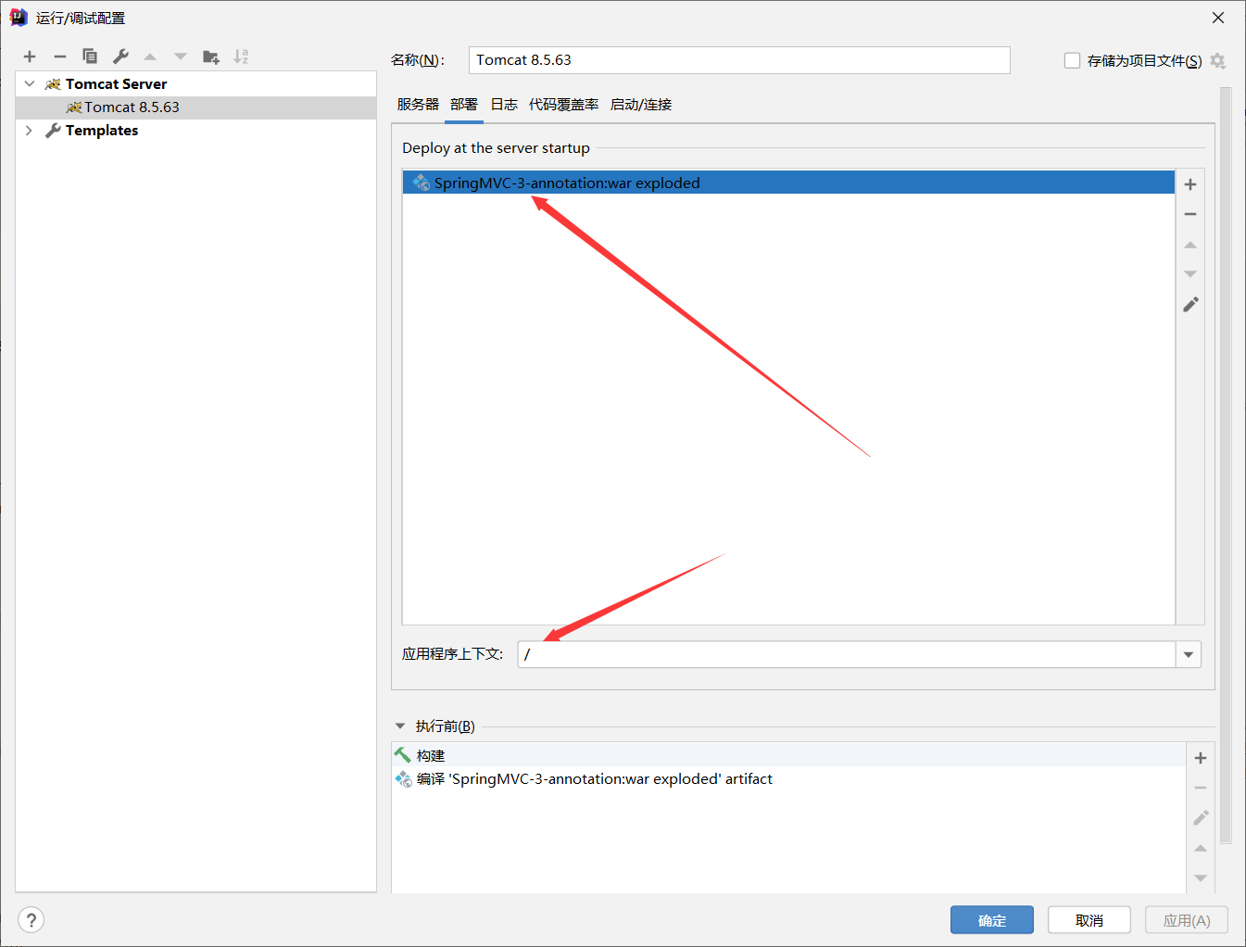Switch to the 启动/连接 tab
The width and height of the screenshot is (1246, 947).
(641, 105)
